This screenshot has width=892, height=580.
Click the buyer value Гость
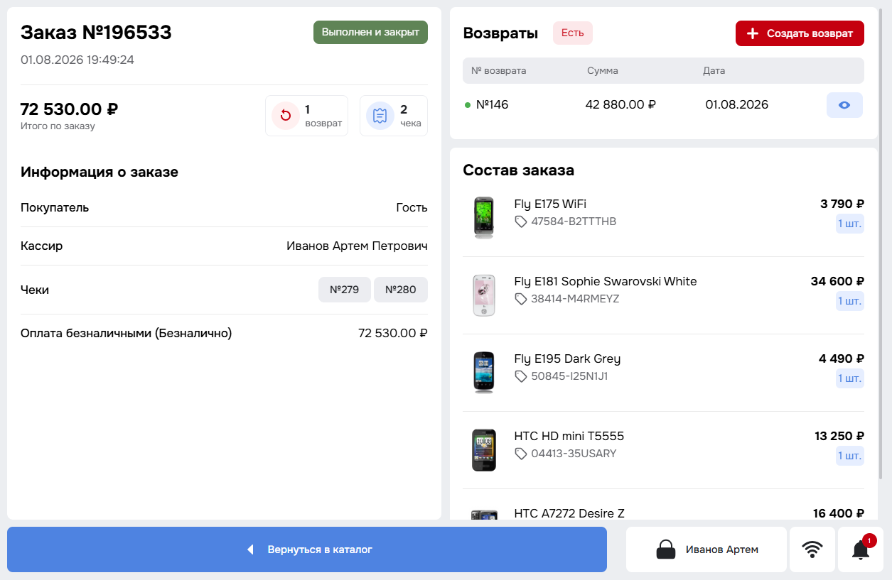coord(412,207)
